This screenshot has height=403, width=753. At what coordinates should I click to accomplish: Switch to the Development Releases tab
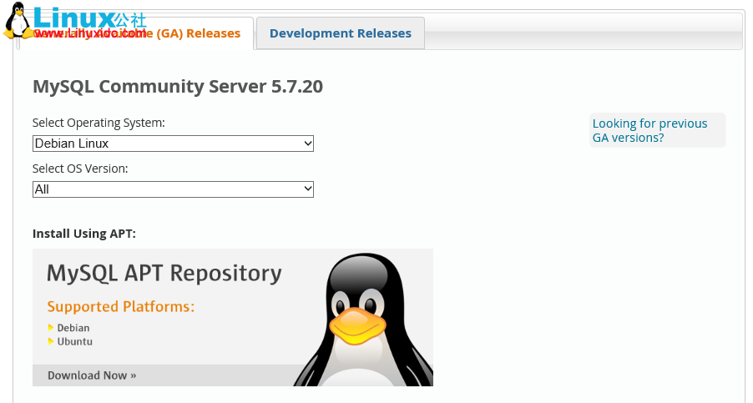[340, 33]
